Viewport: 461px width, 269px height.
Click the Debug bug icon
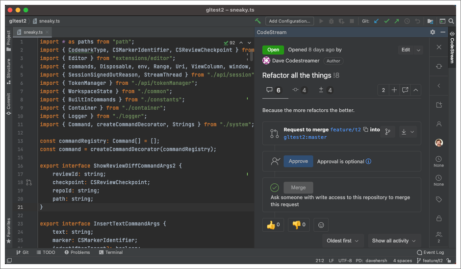tap(331, 21)
